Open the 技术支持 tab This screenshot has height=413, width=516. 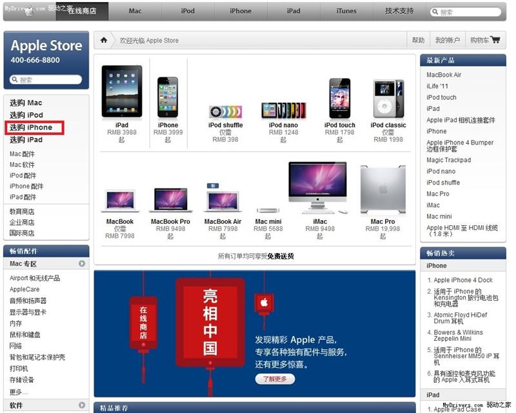pyautogui.click(x=399, y=11)
